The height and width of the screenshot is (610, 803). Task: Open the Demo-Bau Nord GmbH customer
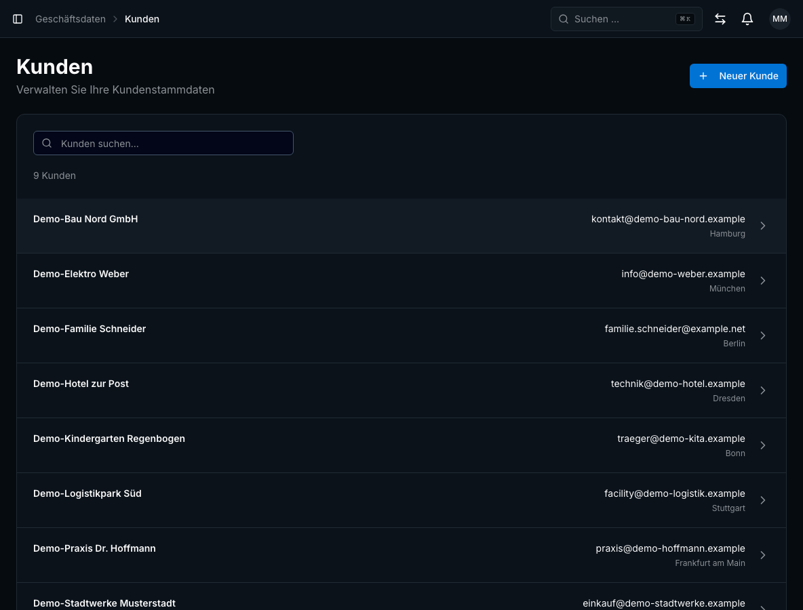pos(401,226)
